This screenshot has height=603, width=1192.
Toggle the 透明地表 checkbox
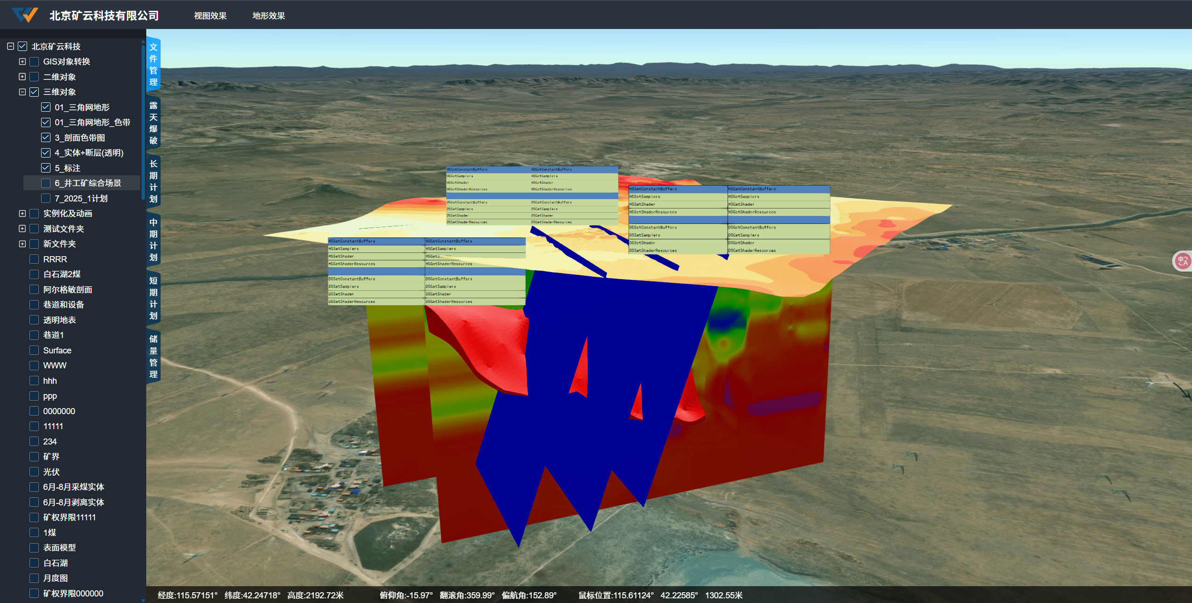34,320
